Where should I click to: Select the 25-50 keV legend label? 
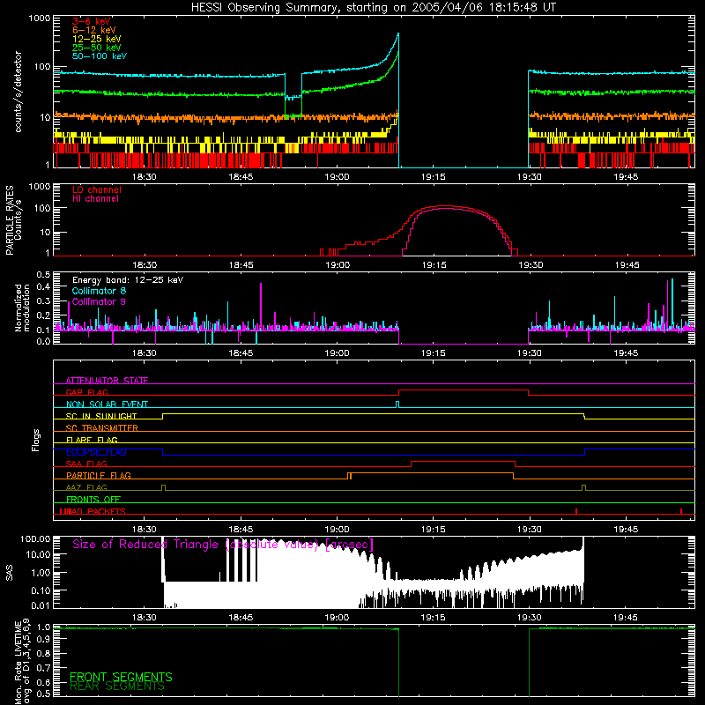[97, 48]
